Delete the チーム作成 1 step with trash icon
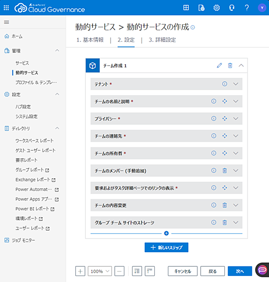 tap(230, 66)
